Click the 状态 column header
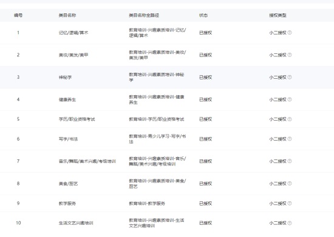The width and height of the screenshot is (334, 237). click(203, 15)
